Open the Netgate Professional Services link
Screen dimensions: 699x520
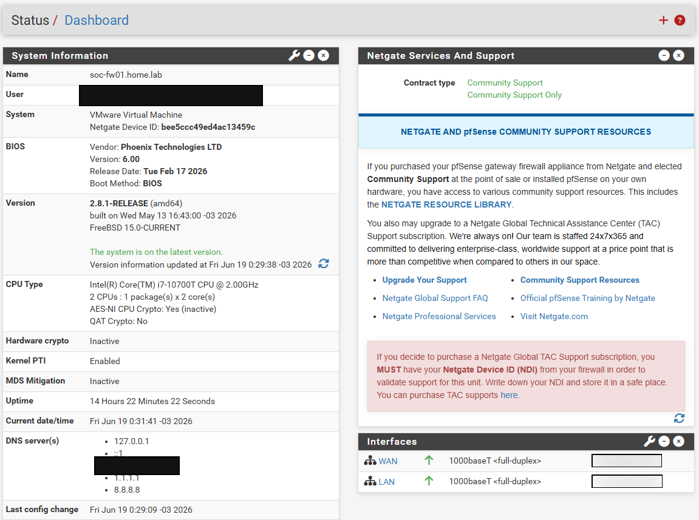[x=439, y=316]
